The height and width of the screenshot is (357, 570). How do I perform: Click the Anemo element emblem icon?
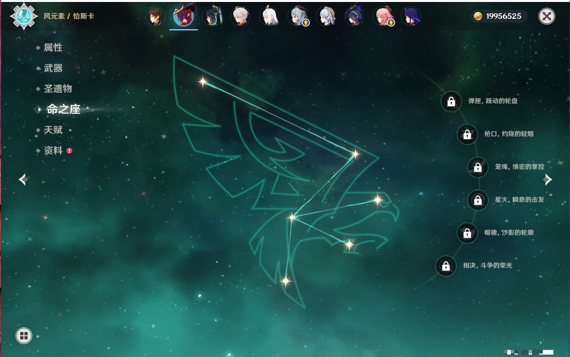coord(24,16)
